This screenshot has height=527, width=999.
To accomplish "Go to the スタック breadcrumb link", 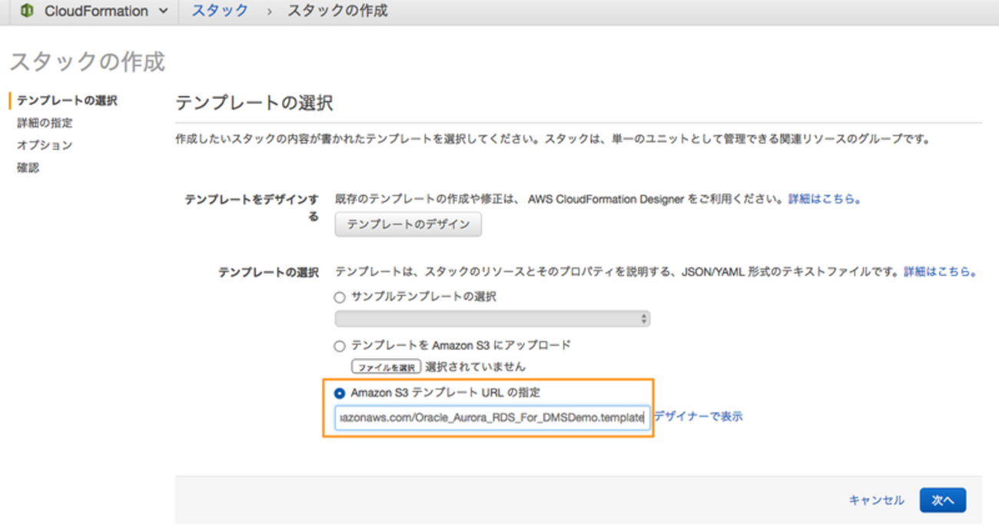I will [x=220, y=11].
